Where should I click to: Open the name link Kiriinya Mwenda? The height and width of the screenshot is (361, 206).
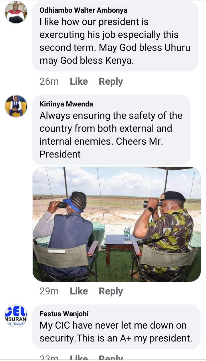(66, 104)
